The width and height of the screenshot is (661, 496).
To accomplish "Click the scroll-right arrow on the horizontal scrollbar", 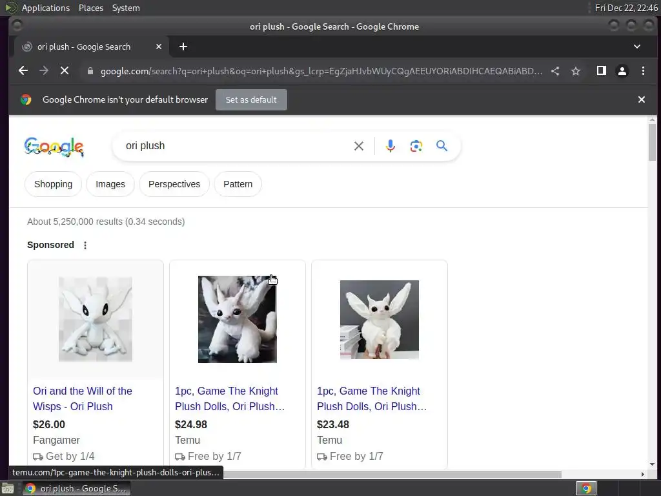I will click(x=642, y=475).
